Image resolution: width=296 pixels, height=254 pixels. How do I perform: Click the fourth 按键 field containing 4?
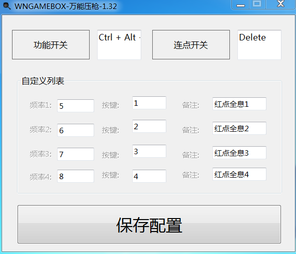[x=149, y=176]
